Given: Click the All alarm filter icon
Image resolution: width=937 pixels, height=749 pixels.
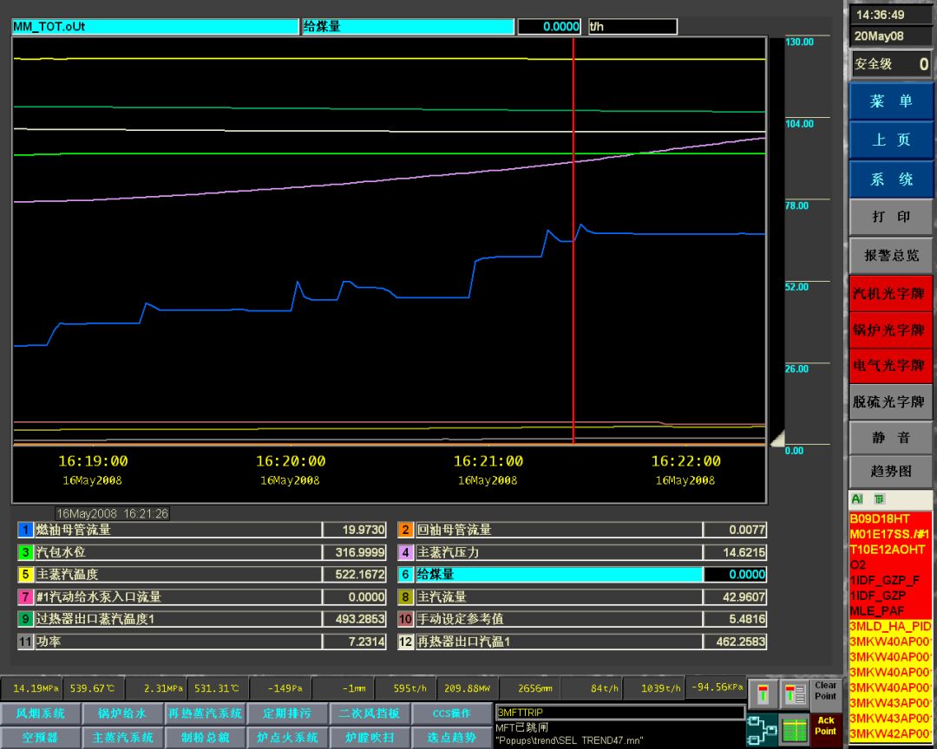Looking at the screenshot, I should [857, 499].
